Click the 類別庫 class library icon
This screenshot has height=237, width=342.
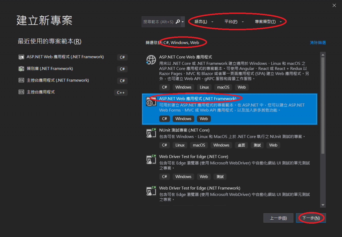tap(21, 69)
